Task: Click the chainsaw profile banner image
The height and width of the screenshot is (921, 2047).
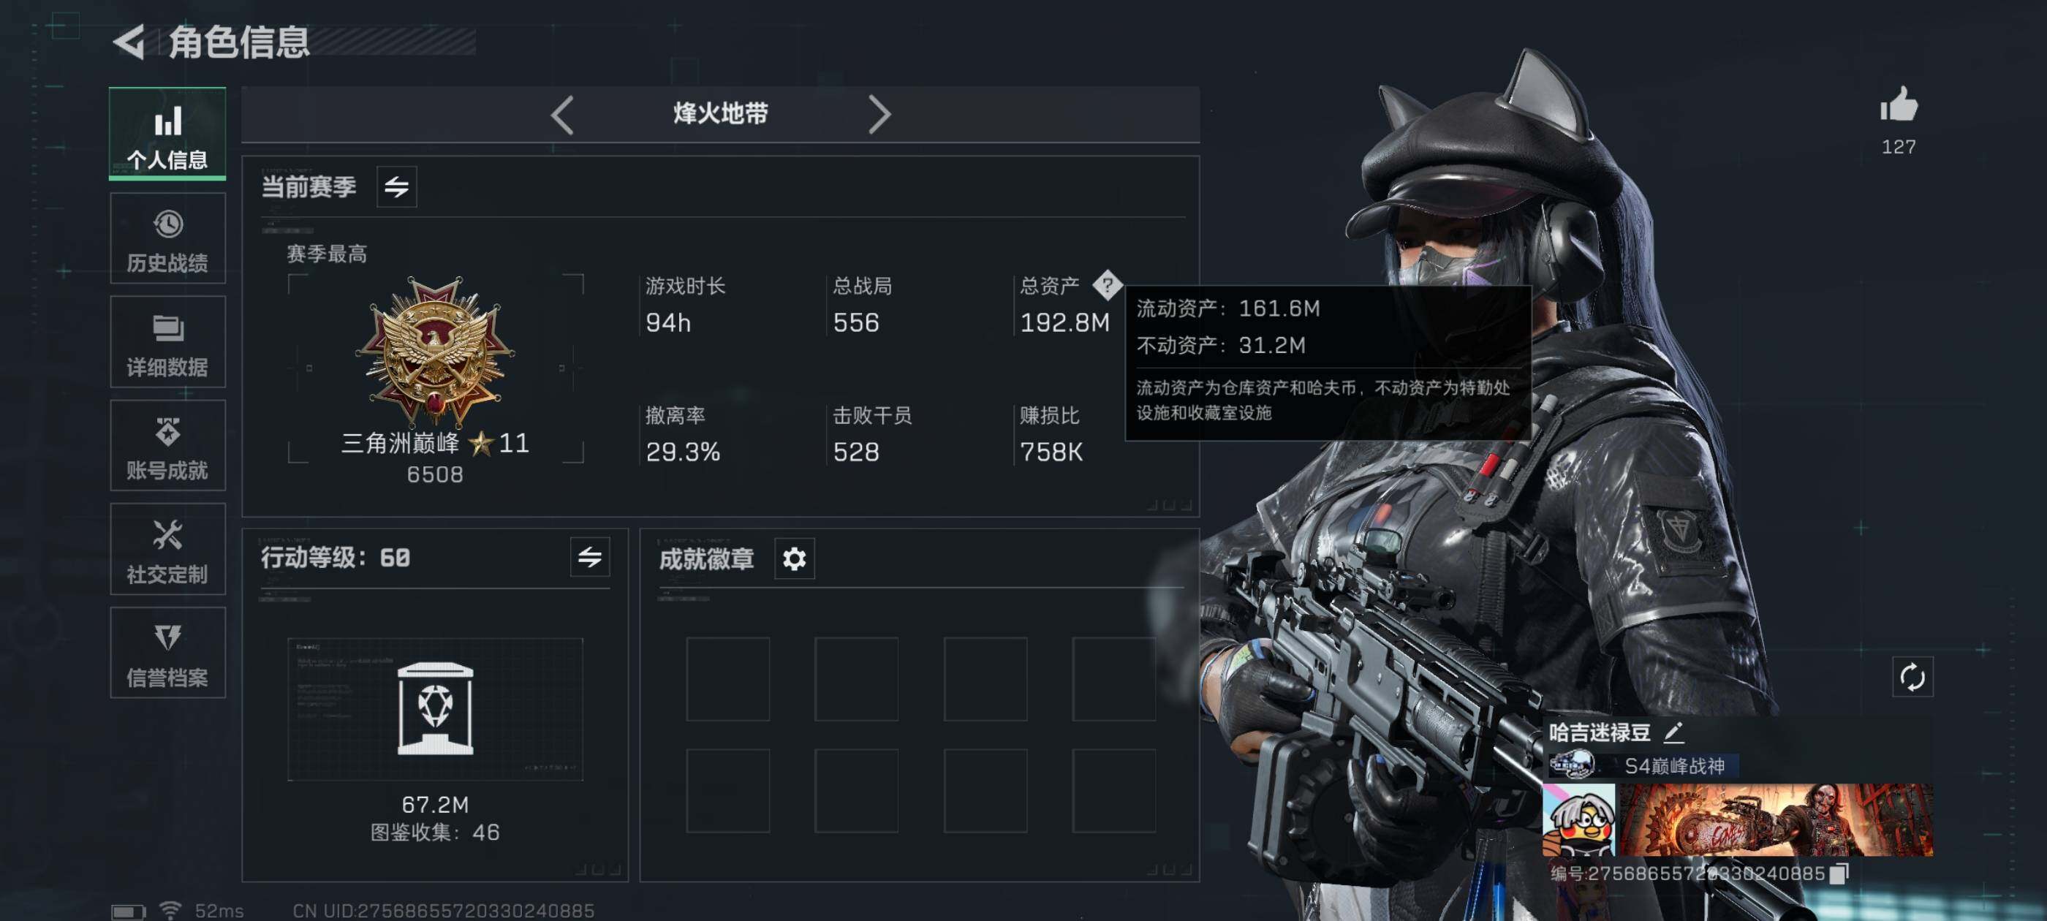Action: (x=1777, y=820)
